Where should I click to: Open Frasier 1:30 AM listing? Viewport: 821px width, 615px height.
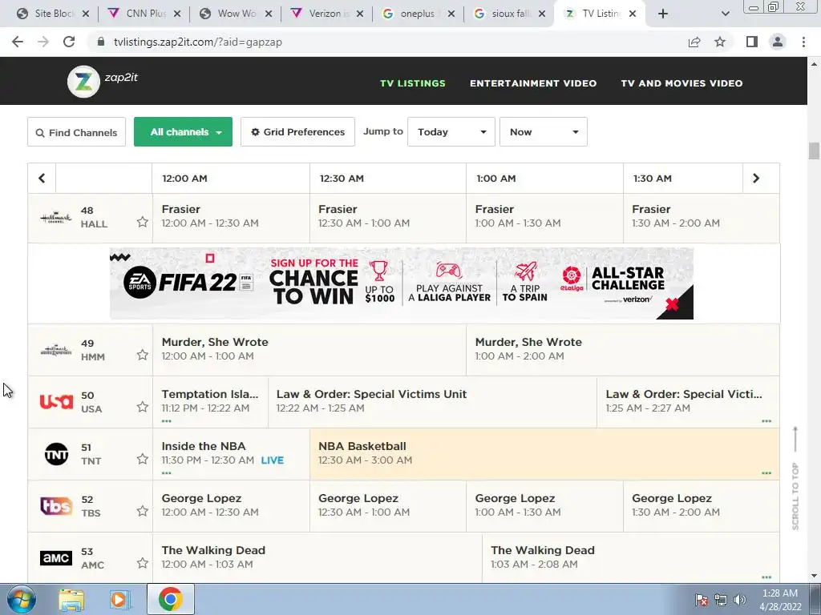(701, 218)
